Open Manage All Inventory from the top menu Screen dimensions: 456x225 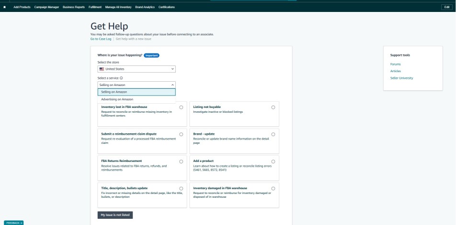coord(115,7)
